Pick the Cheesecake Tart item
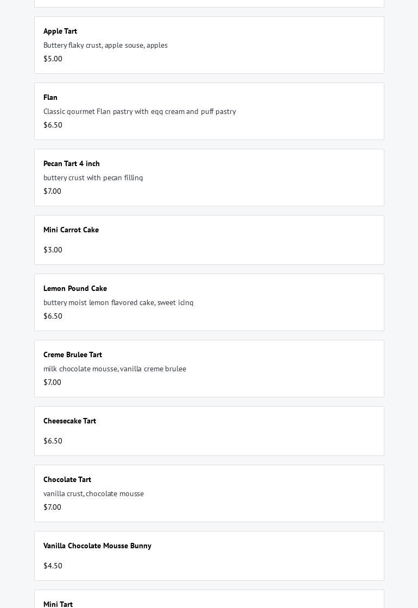 click(x=69, y=421)
